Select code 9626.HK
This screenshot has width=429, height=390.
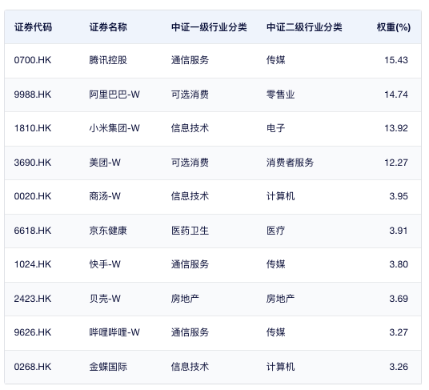tap(33, 332)
